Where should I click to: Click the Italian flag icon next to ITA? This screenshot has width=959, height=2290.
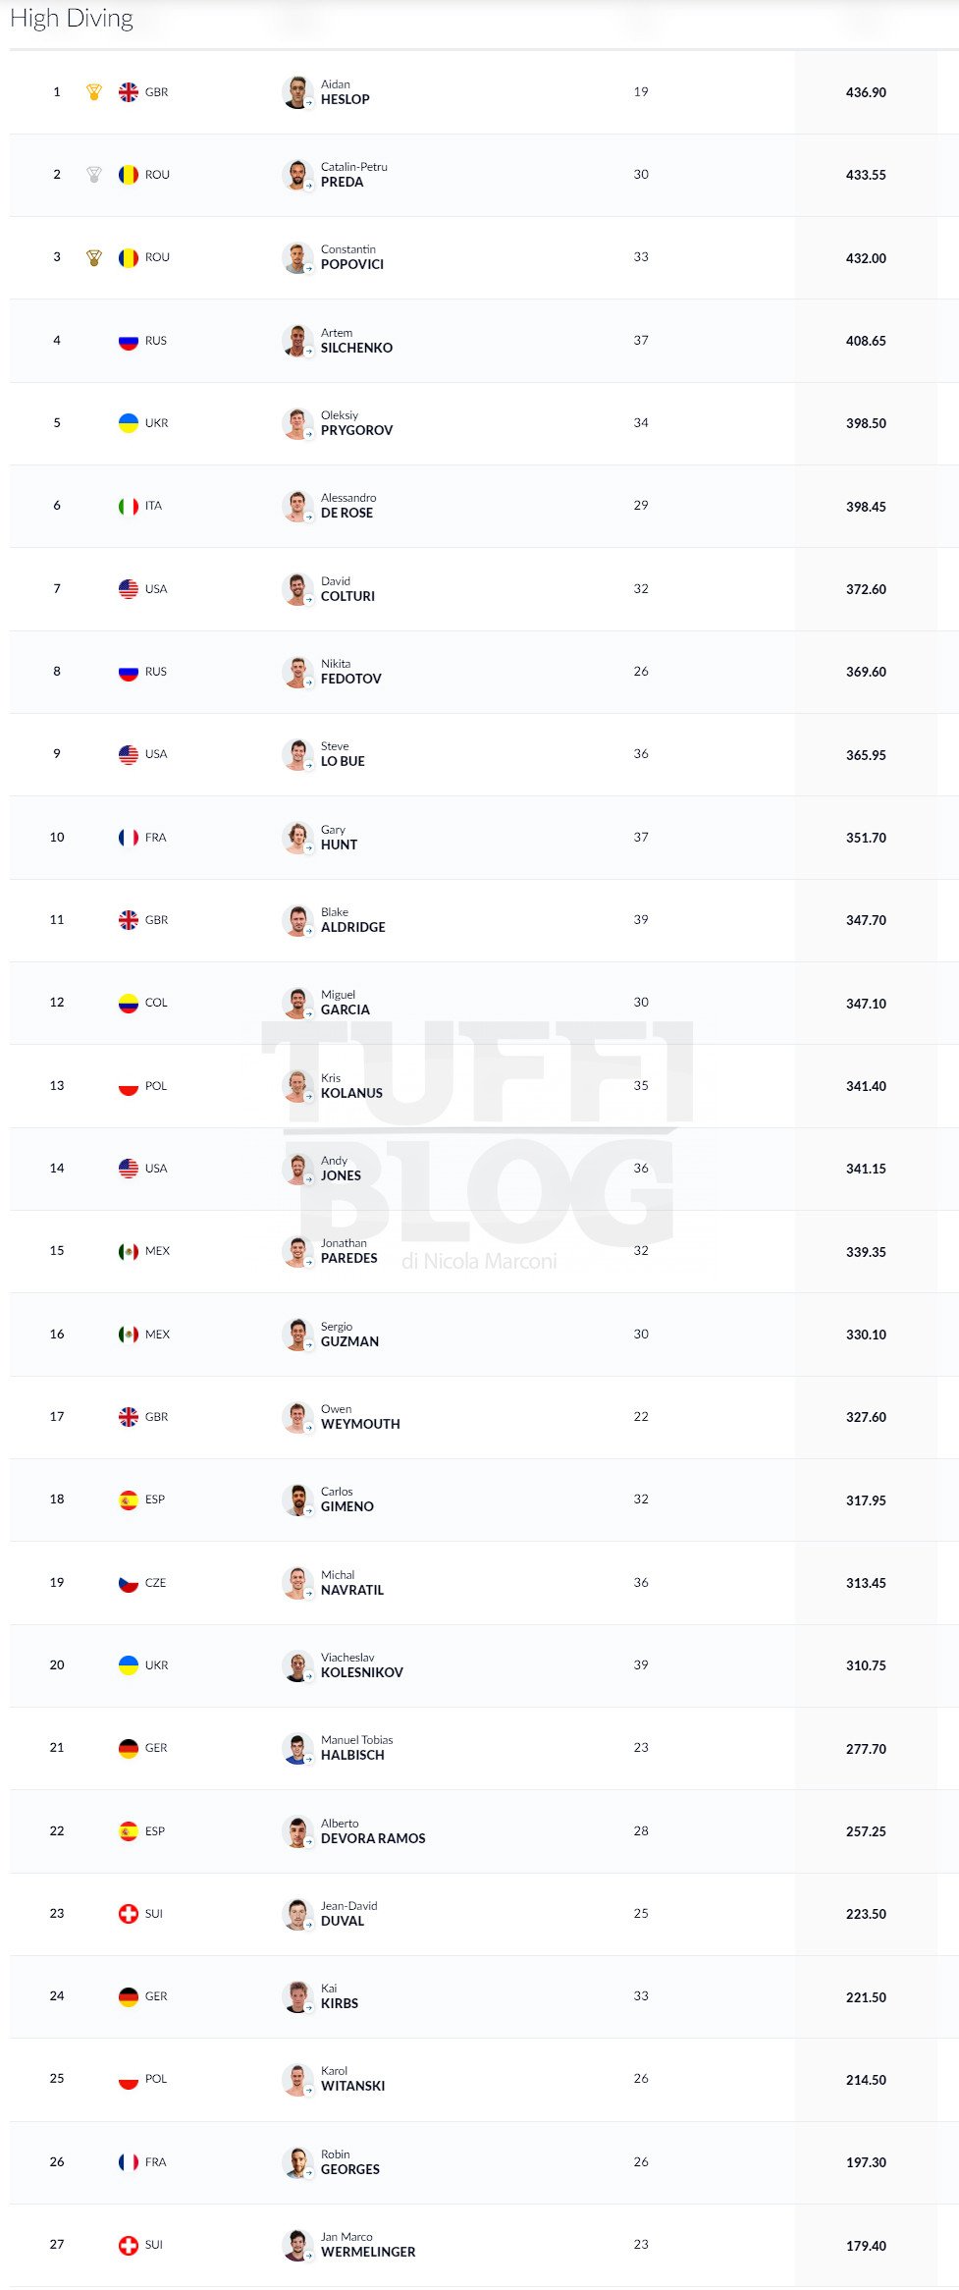(129, 507)
